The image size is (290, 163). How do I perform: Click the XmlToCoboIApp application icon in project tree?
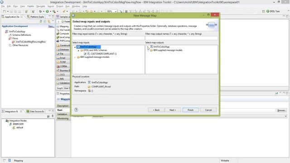(7, 32)
